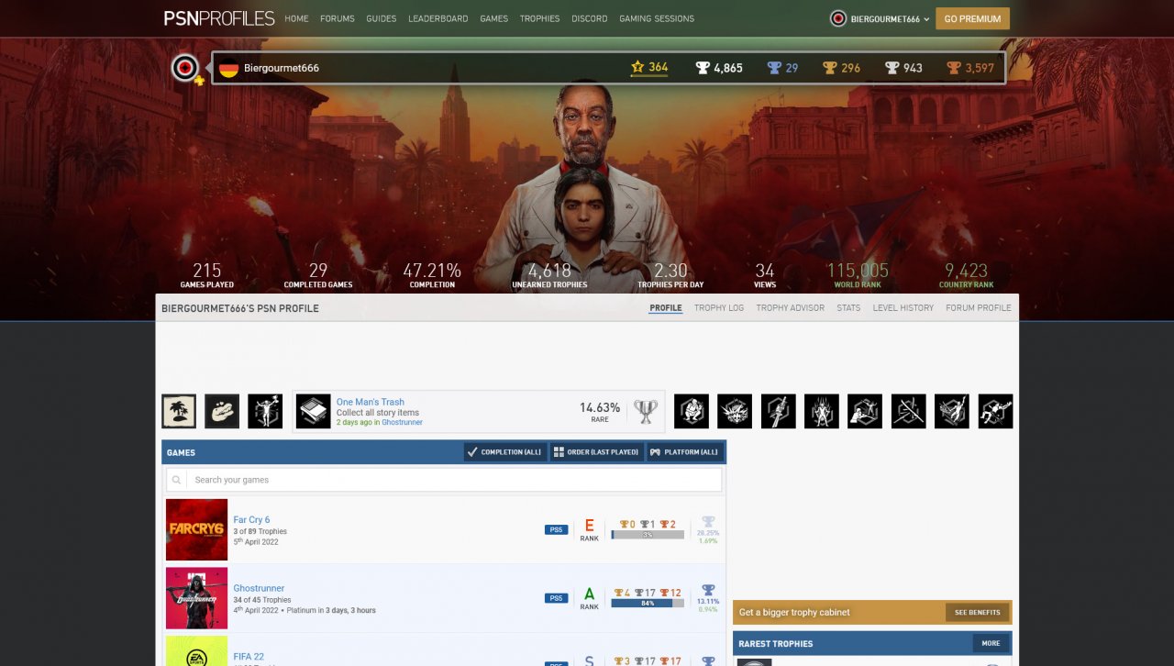Open Trophies in top navigation

pyautogui.click(x=539, y=18)
